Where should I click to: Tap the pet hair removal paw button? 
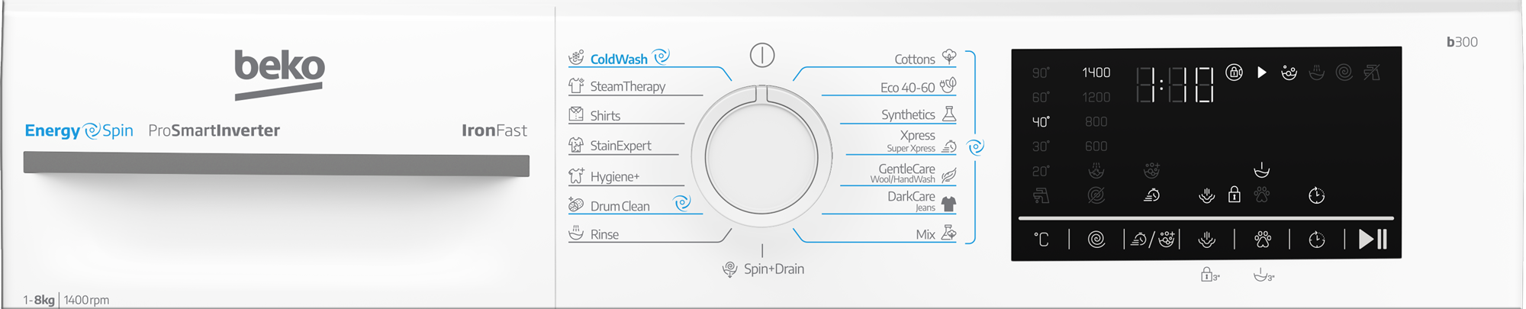coord(1263,240)
